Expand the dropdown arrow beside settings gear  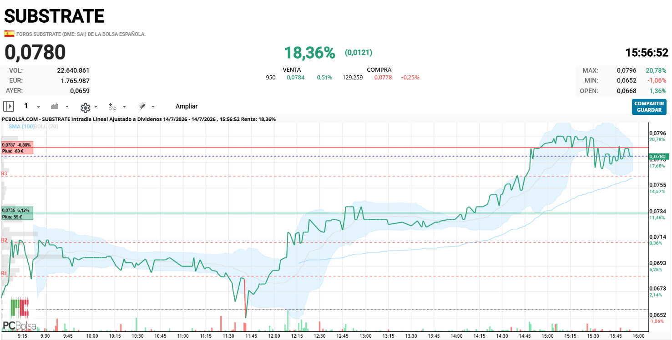[x=96, y=107]
